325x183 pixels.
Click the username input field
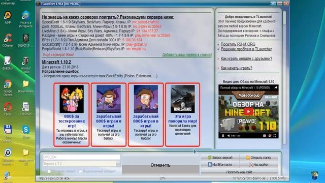pyautogui.click(x=81, y=157)
